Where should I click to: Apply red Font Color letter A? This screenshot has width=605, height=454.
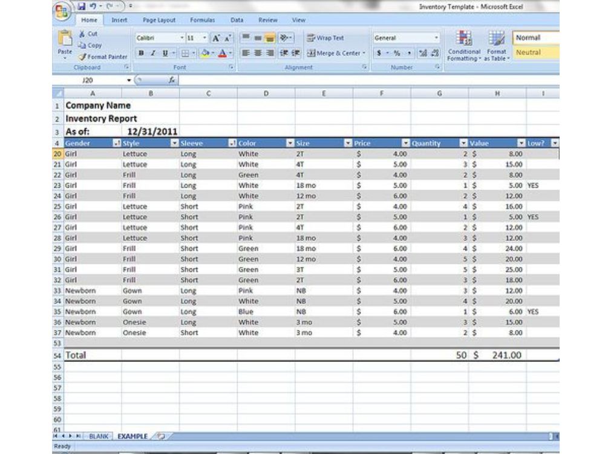222,53
